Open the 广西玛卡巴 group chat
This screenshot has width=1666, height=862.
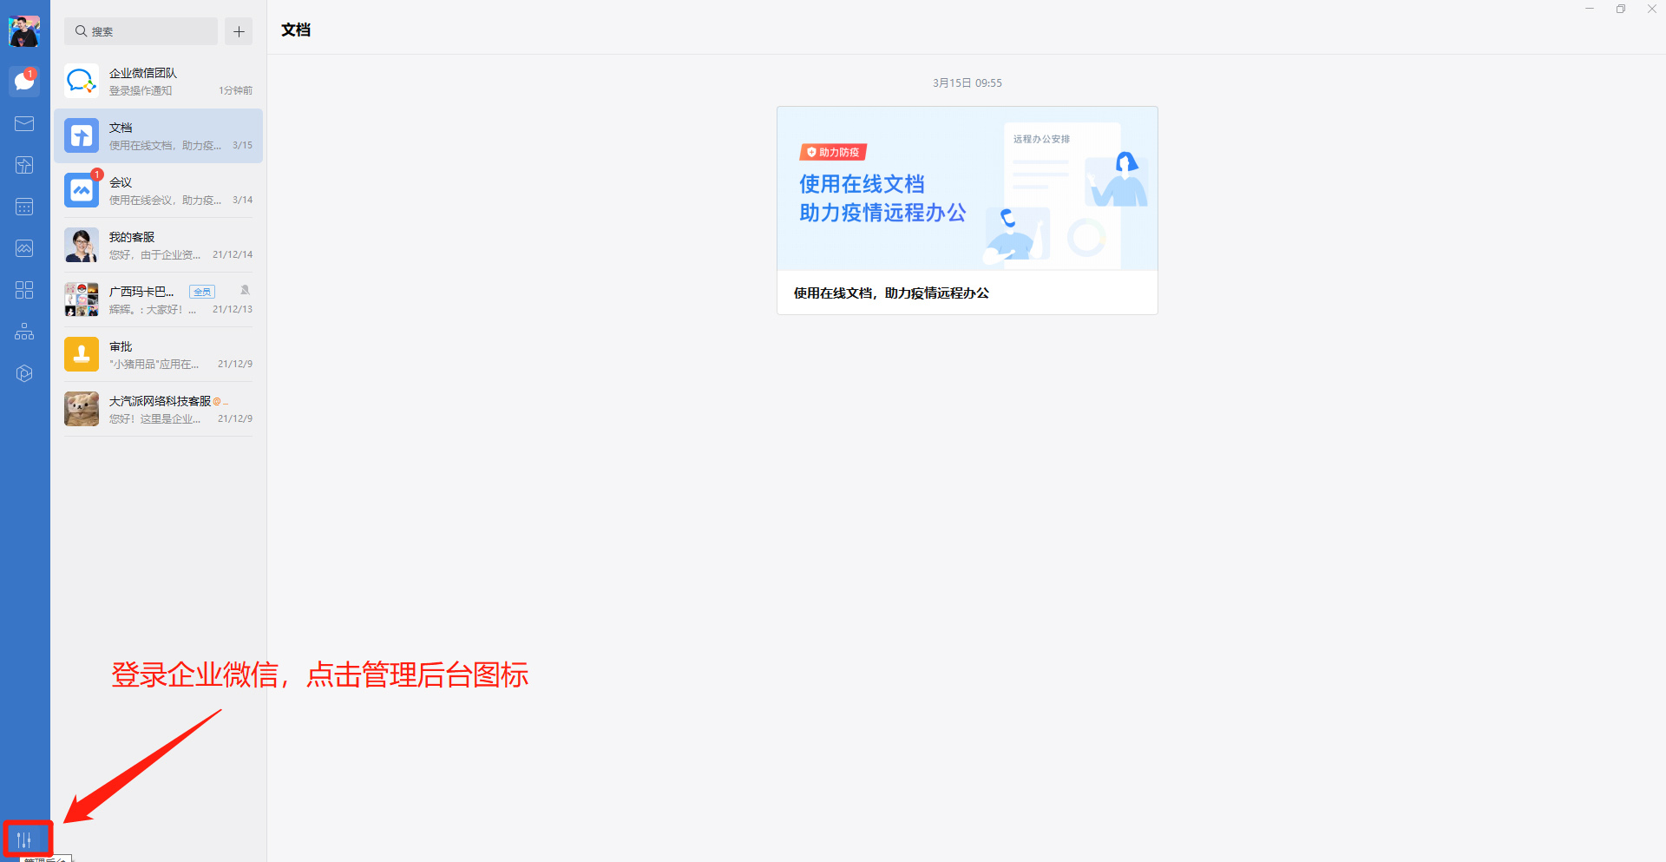point(158,300)
